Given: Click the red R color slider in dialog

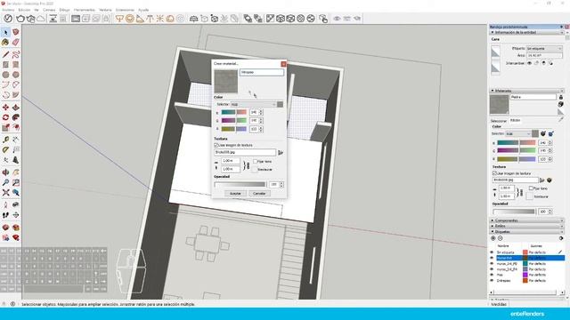Looking at the screenshot, I should coord(233,113).
